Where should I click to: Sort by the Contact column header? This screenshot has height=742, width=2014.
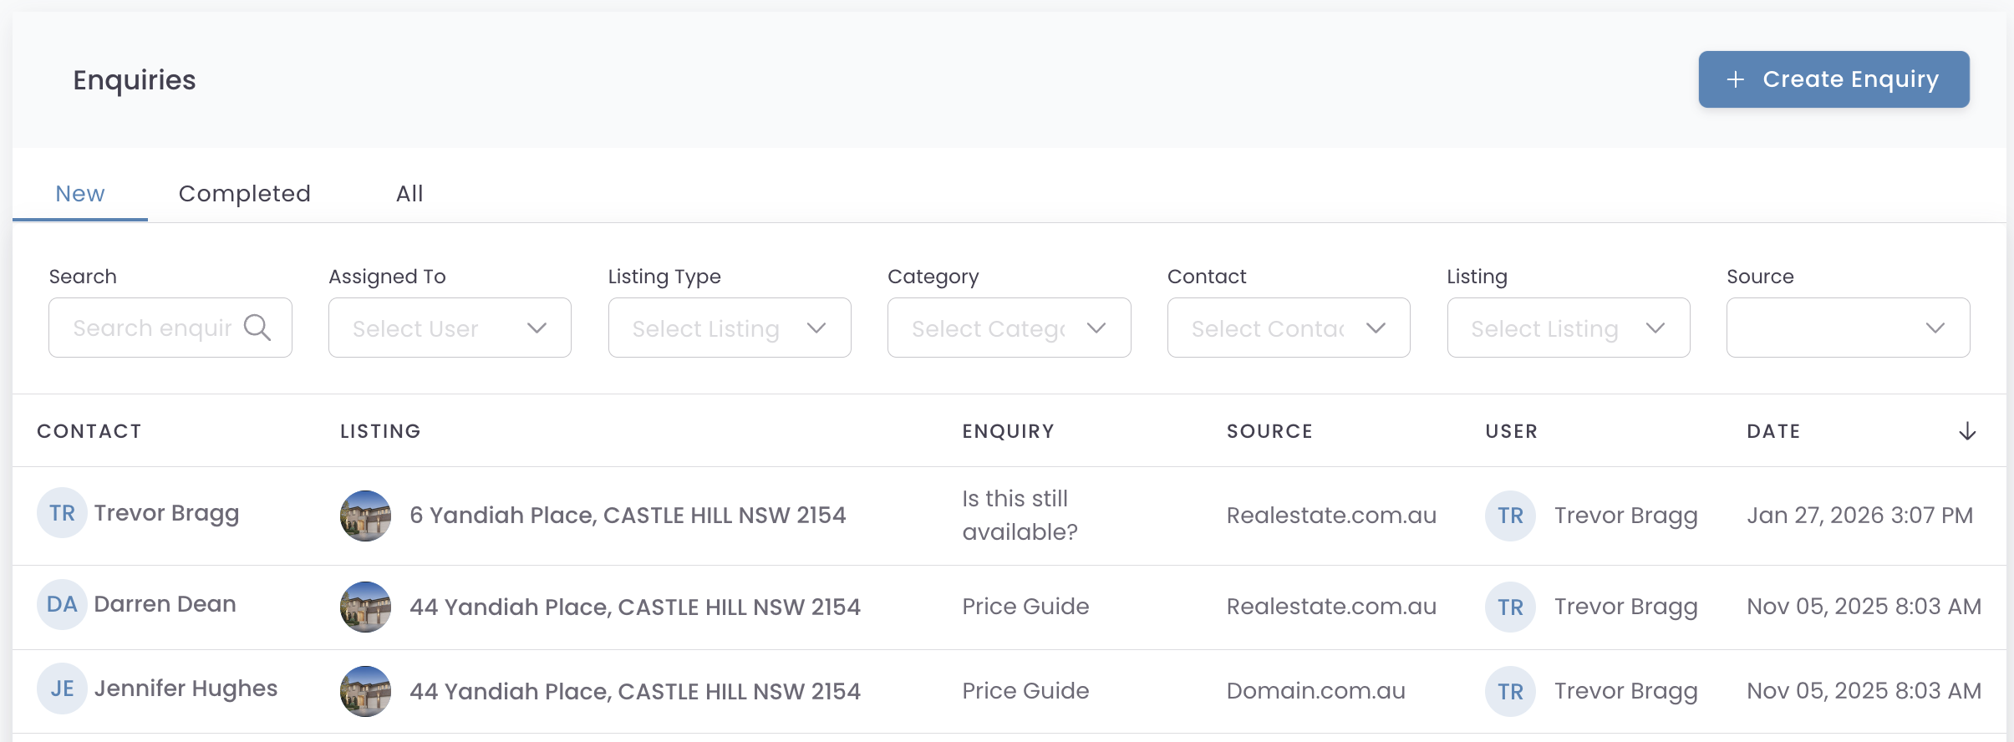pyautogui.click(x=89, y=431)
